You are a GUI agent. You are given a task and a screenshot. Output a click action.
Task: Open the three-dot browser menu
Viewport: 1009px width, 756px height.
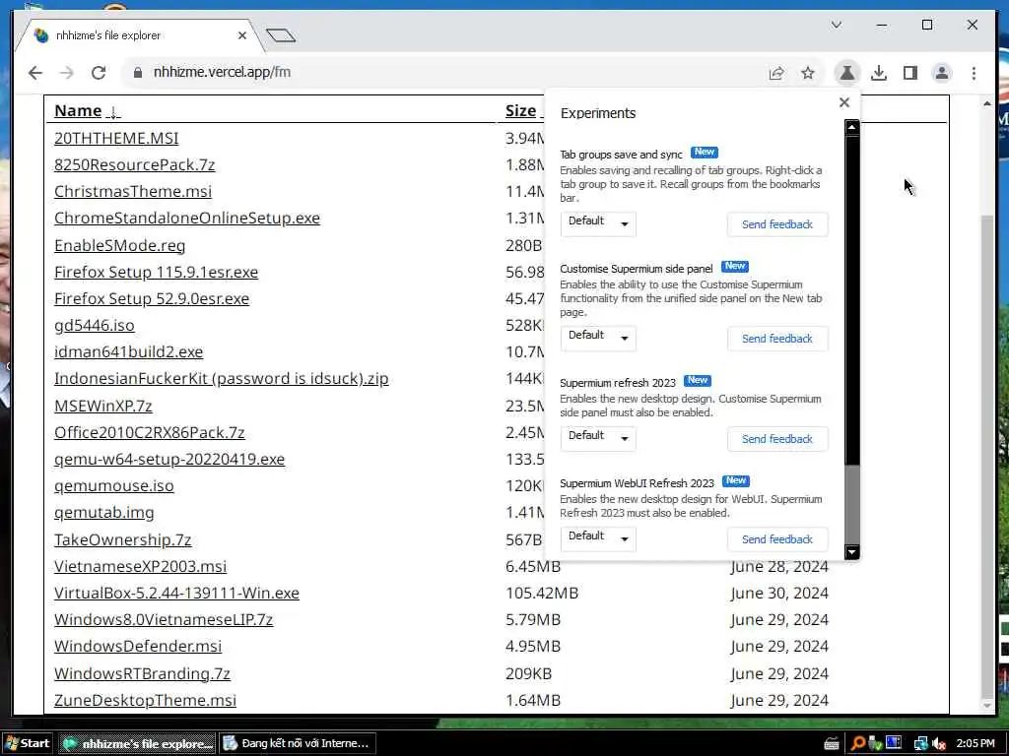click(974, 73)
